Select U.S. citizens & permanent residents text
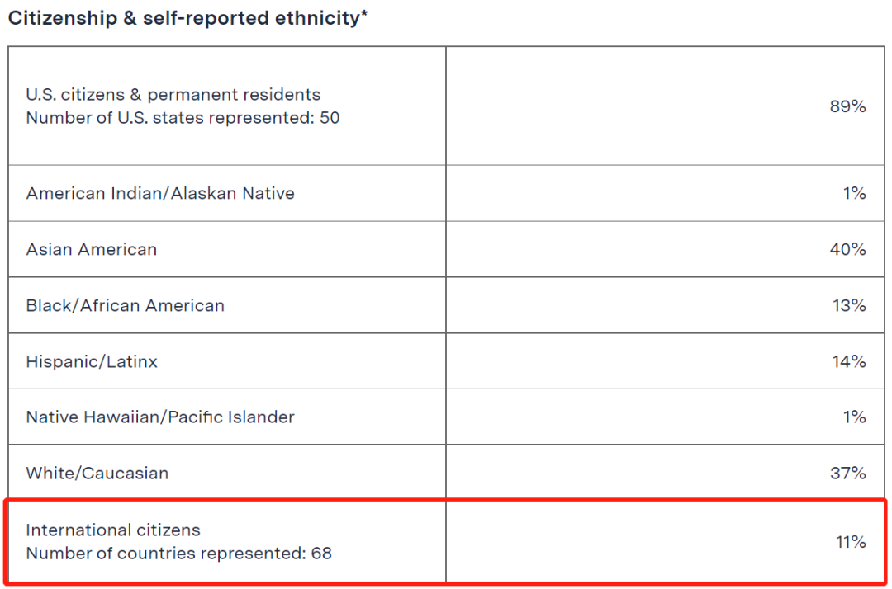This screenshot has width=892, height=589. [x=173, y=94]
